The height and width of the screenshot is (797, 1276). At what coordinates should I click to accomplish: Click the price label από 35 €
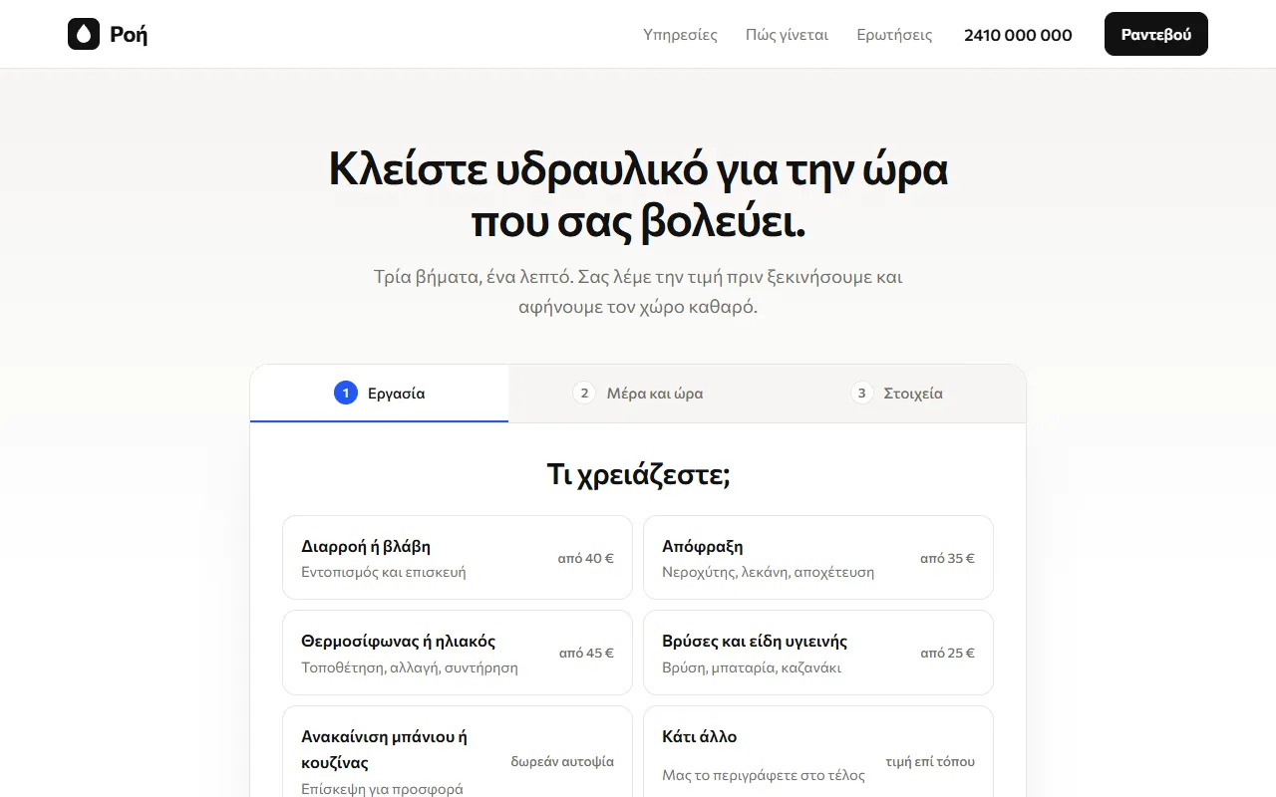[x=947, y=558]
